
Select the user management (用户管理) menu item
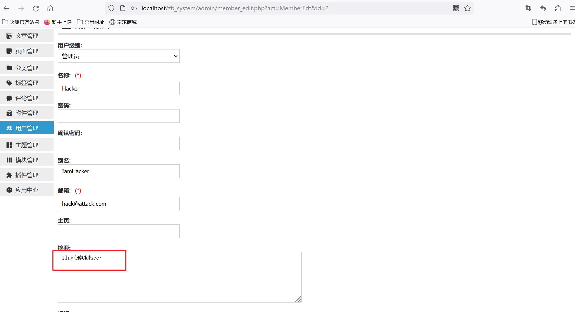click(x=27, y=128)
